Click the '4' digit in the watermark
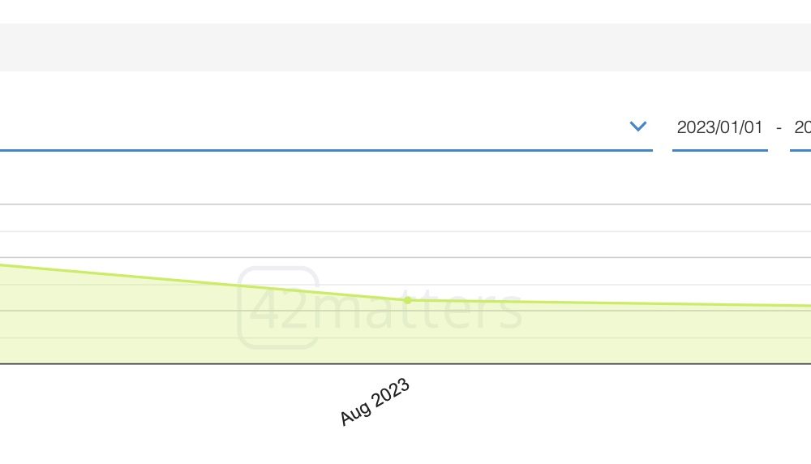This screenshot has width=811, height=464. tap(264, 310)
